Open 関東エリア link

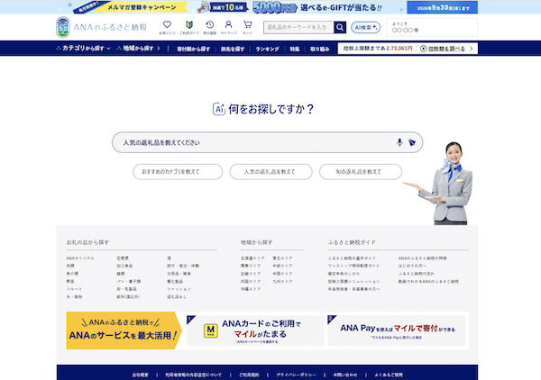251,266
